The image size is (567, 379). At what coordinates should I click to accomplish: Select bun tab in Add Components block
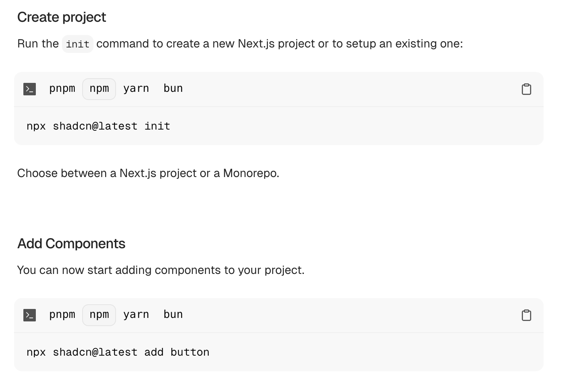pyautogui.click(x=173, y=315)
